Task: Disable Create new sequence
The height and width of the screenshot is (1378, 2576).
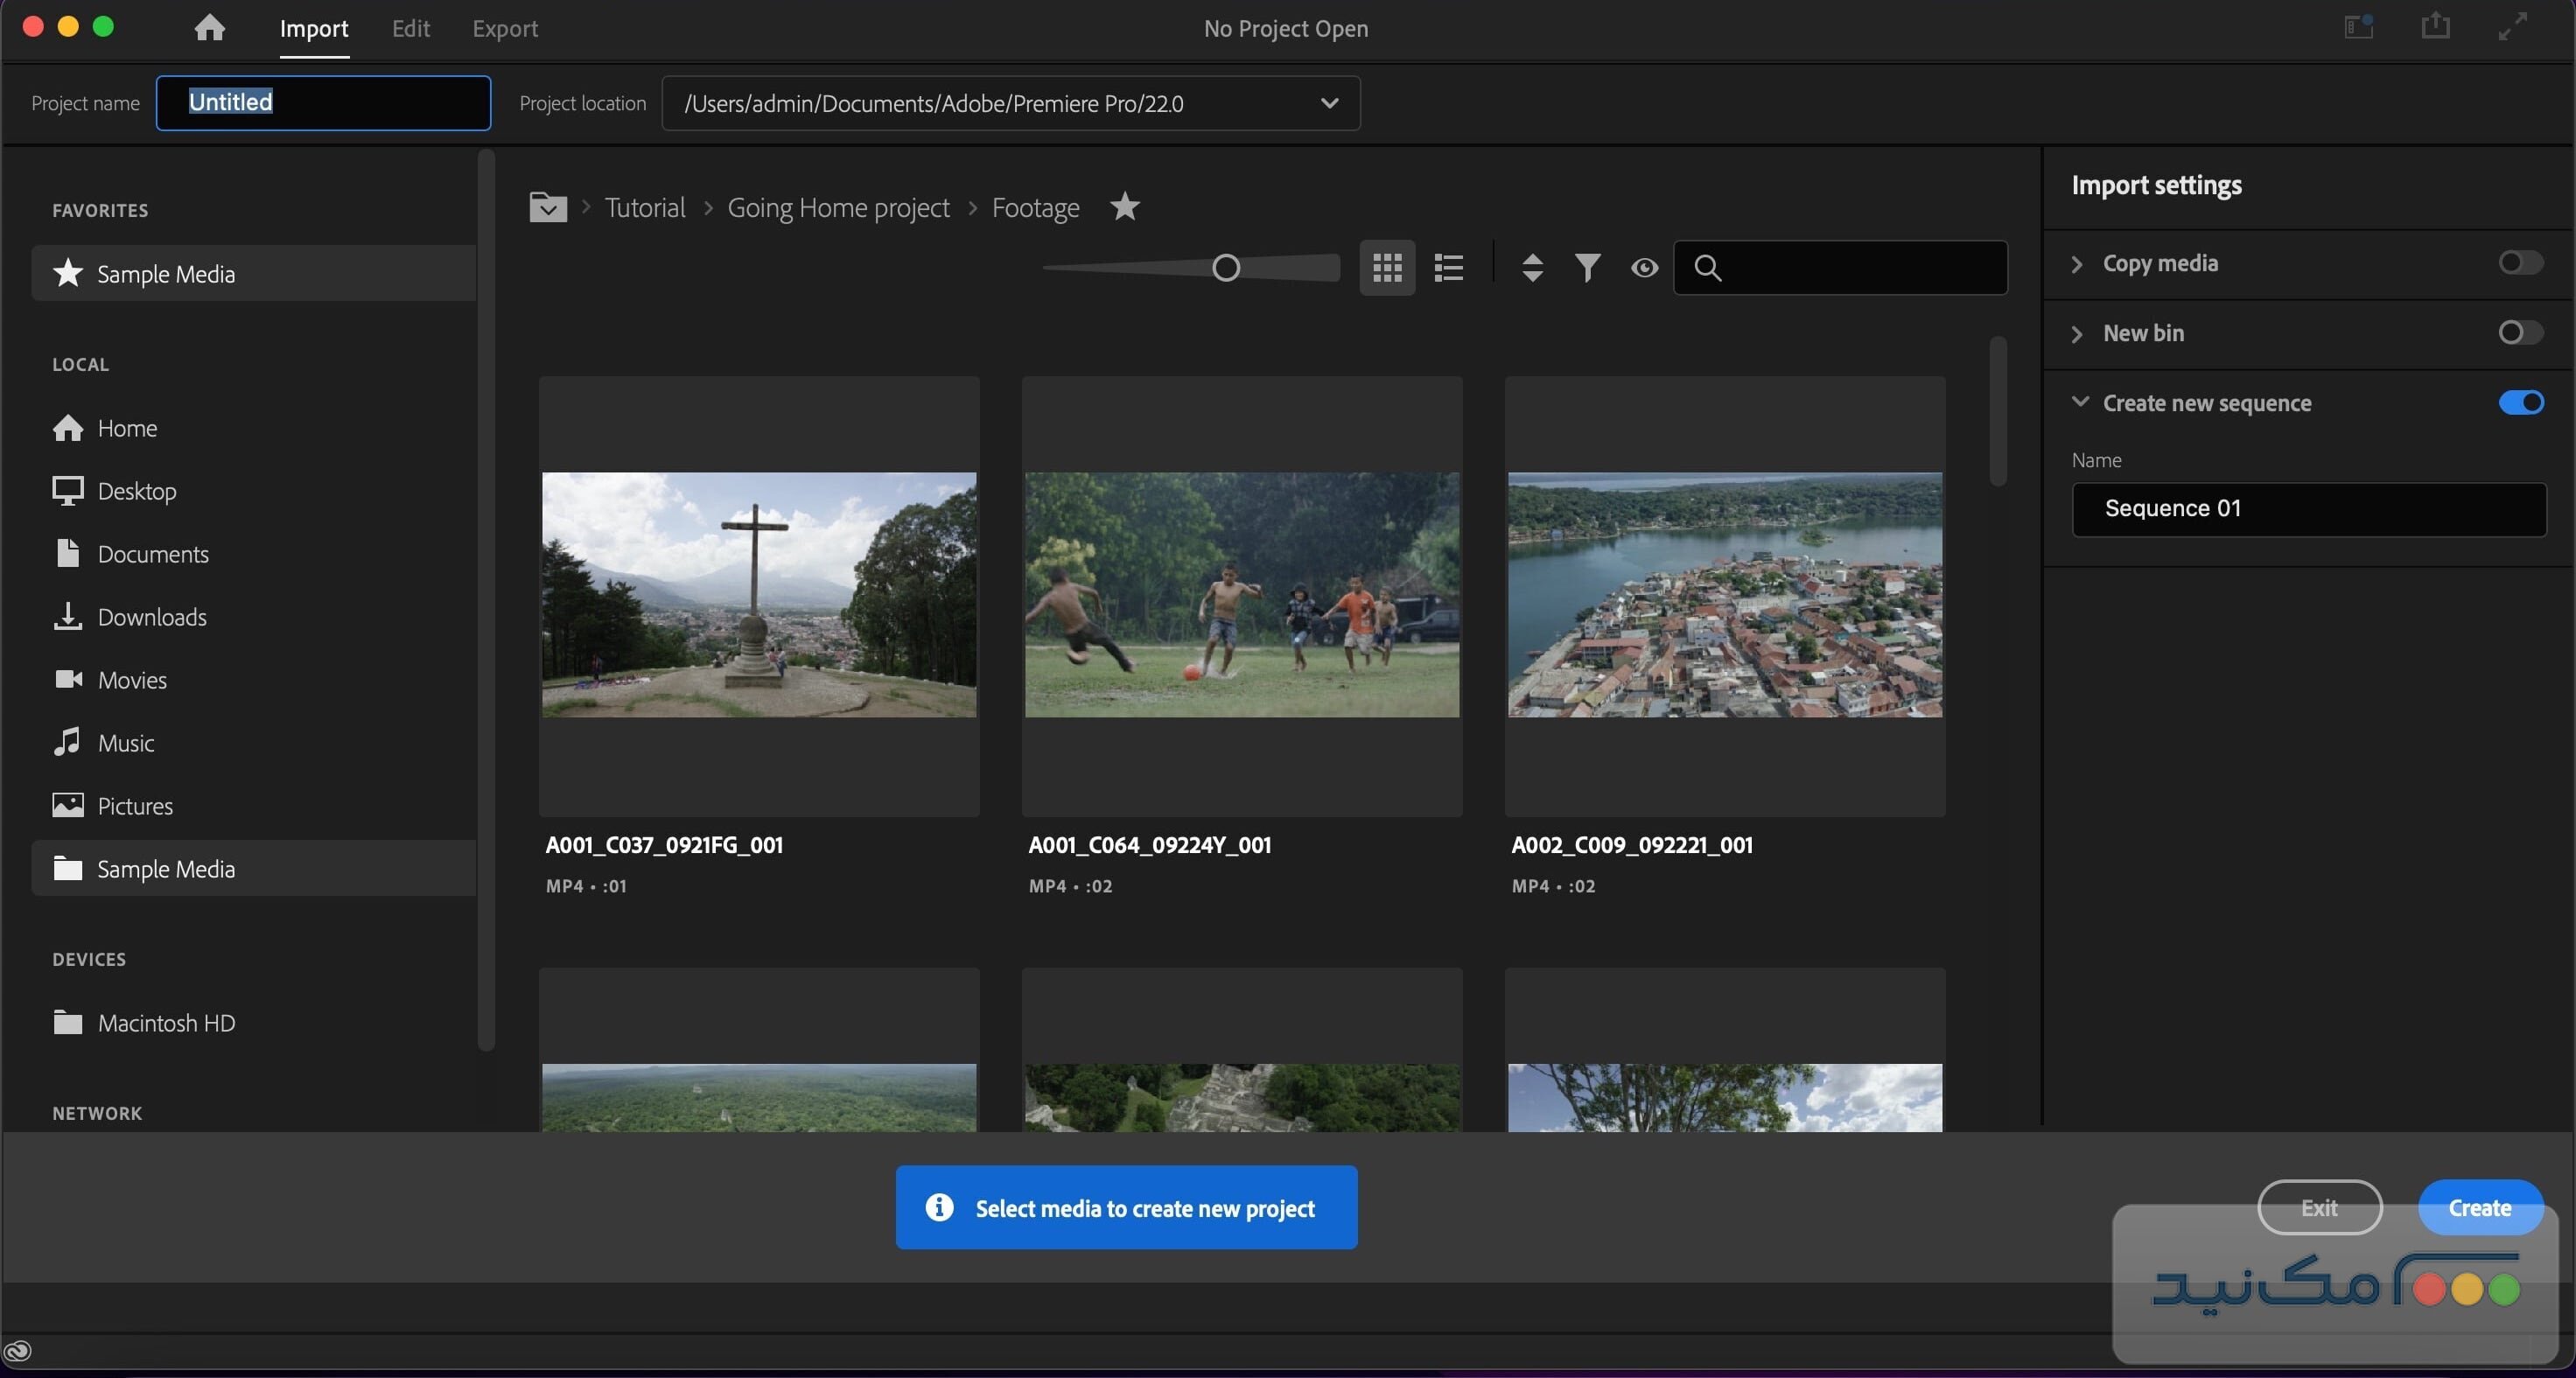Action: coord(2521,402)
